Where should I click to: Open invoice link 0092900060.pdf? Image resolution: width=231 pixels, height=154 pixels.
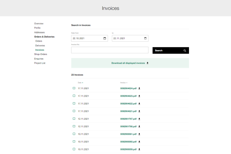coord(128,142)
